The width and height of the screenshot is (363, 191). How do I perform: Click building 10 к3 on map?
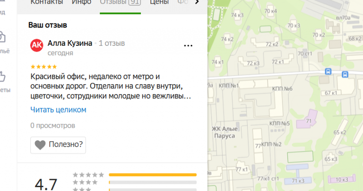click(342, 180)
